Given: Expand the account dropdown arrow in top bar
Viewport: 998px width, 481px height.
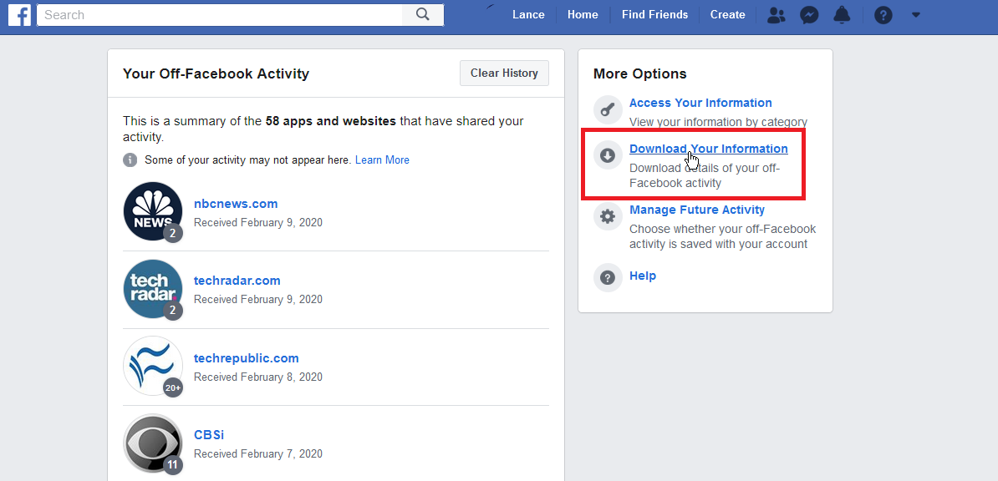Looking at the screenshot, I should click(x=916, y=15).
